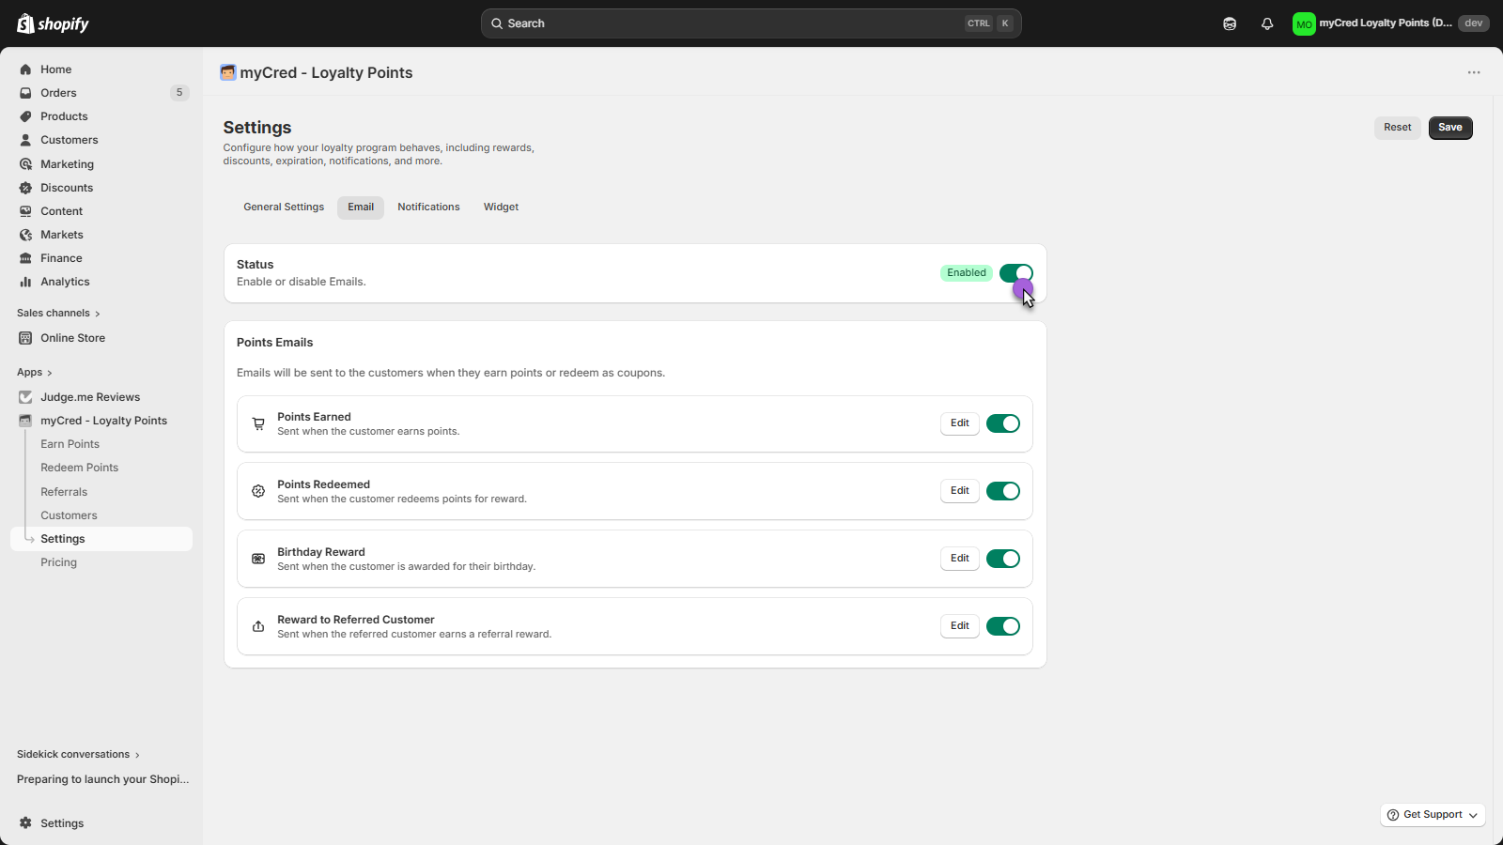Open the notifications bell icon
The image size is (1503, 845).
[1267, 23]
